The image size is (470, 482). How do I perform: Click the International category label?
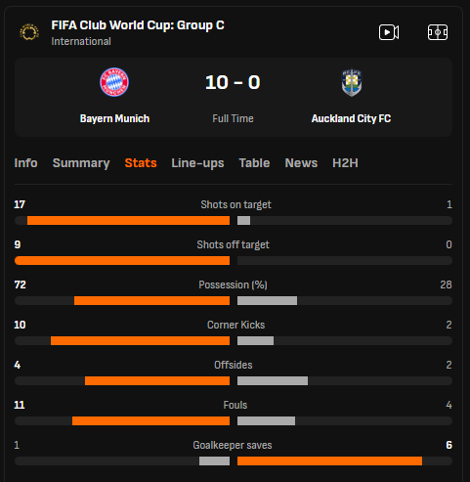click(x=81, y=41)
